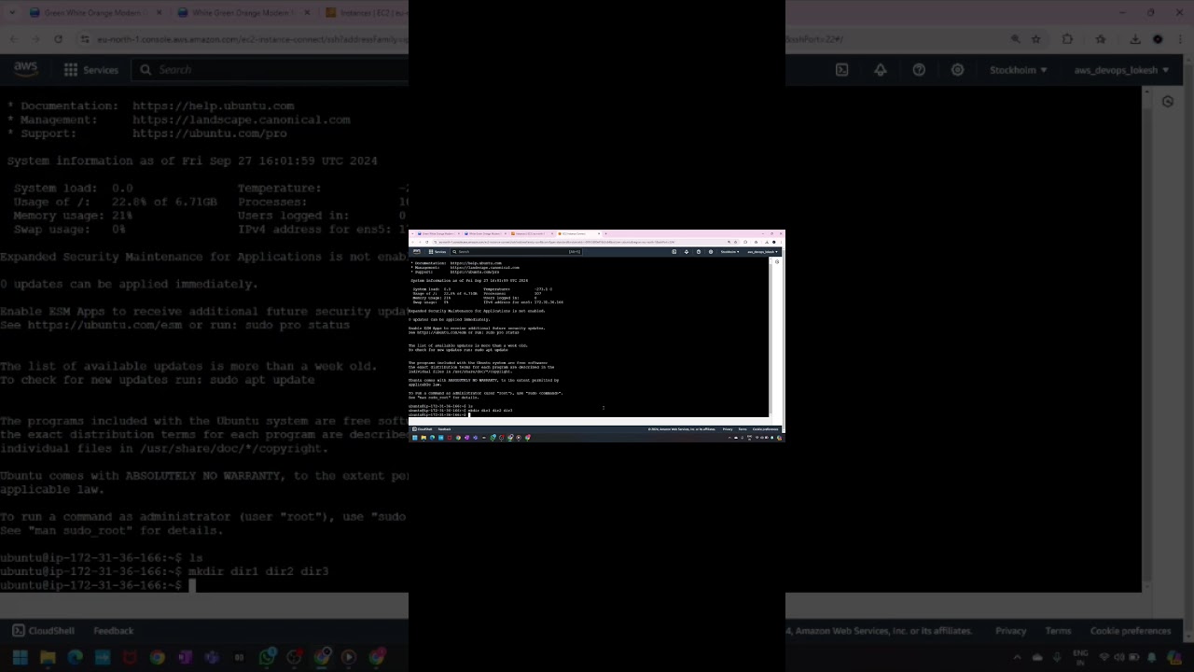Click 'System information as of Fri Sep 27' line
The image size is (1194, 672).
[x=192, y=161]
